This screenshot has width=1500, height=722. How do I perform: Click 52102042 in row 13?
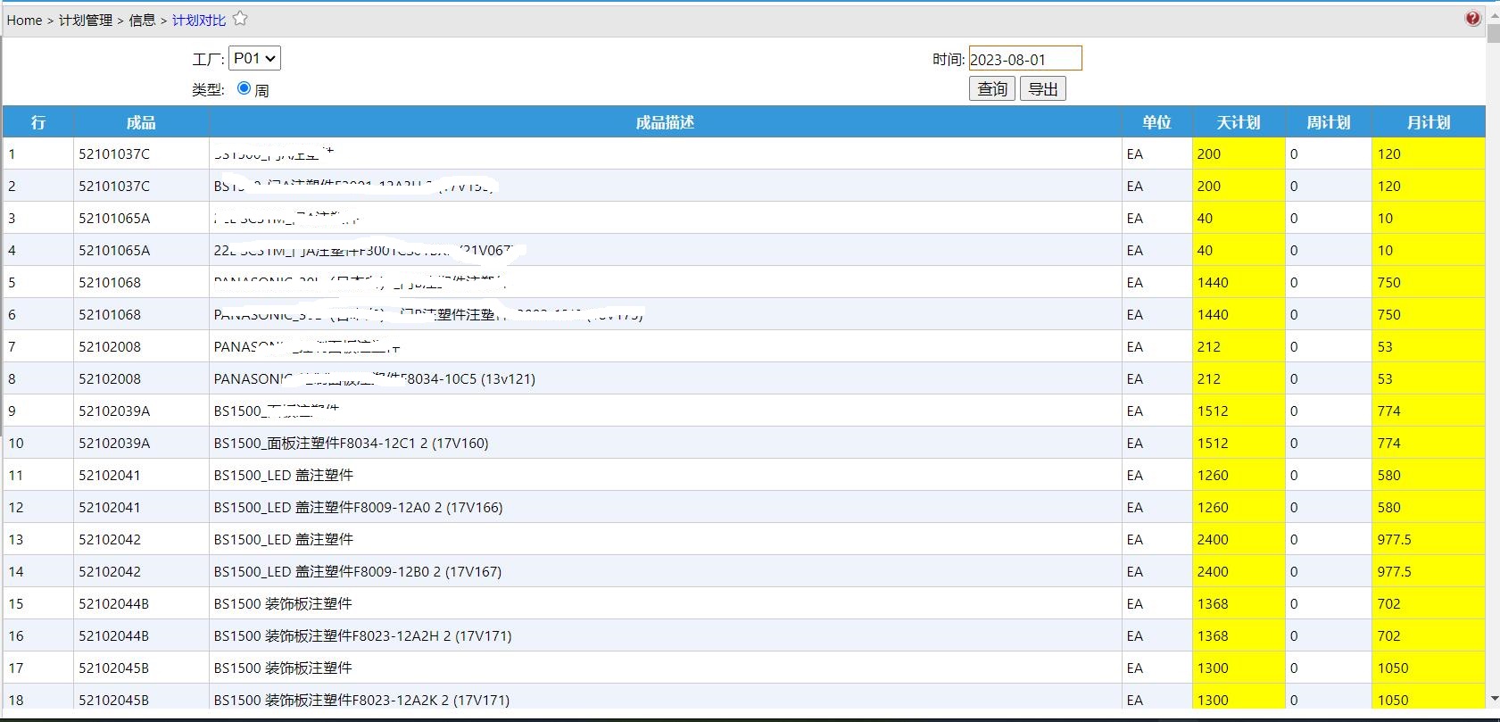110,539
